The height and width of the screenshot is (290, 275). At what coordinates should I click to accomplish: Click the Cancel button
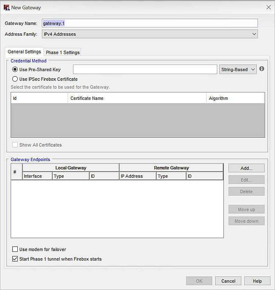[228, 281]
